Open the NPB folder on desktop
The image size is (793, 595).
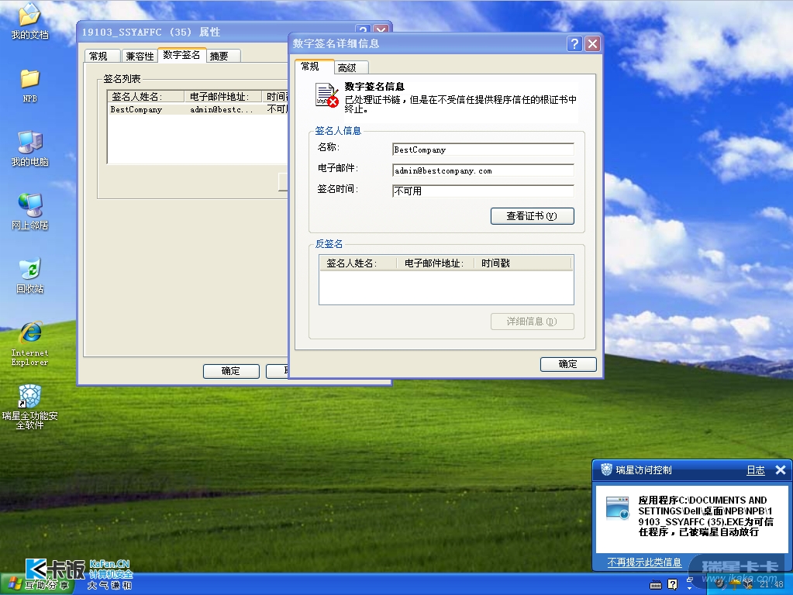(29, 85)
